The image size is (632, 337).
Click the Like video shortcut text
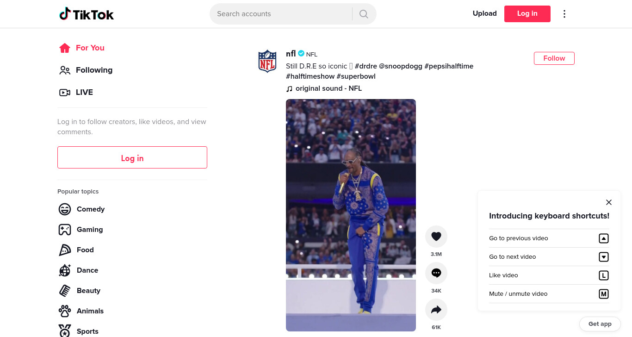(503, 275)
